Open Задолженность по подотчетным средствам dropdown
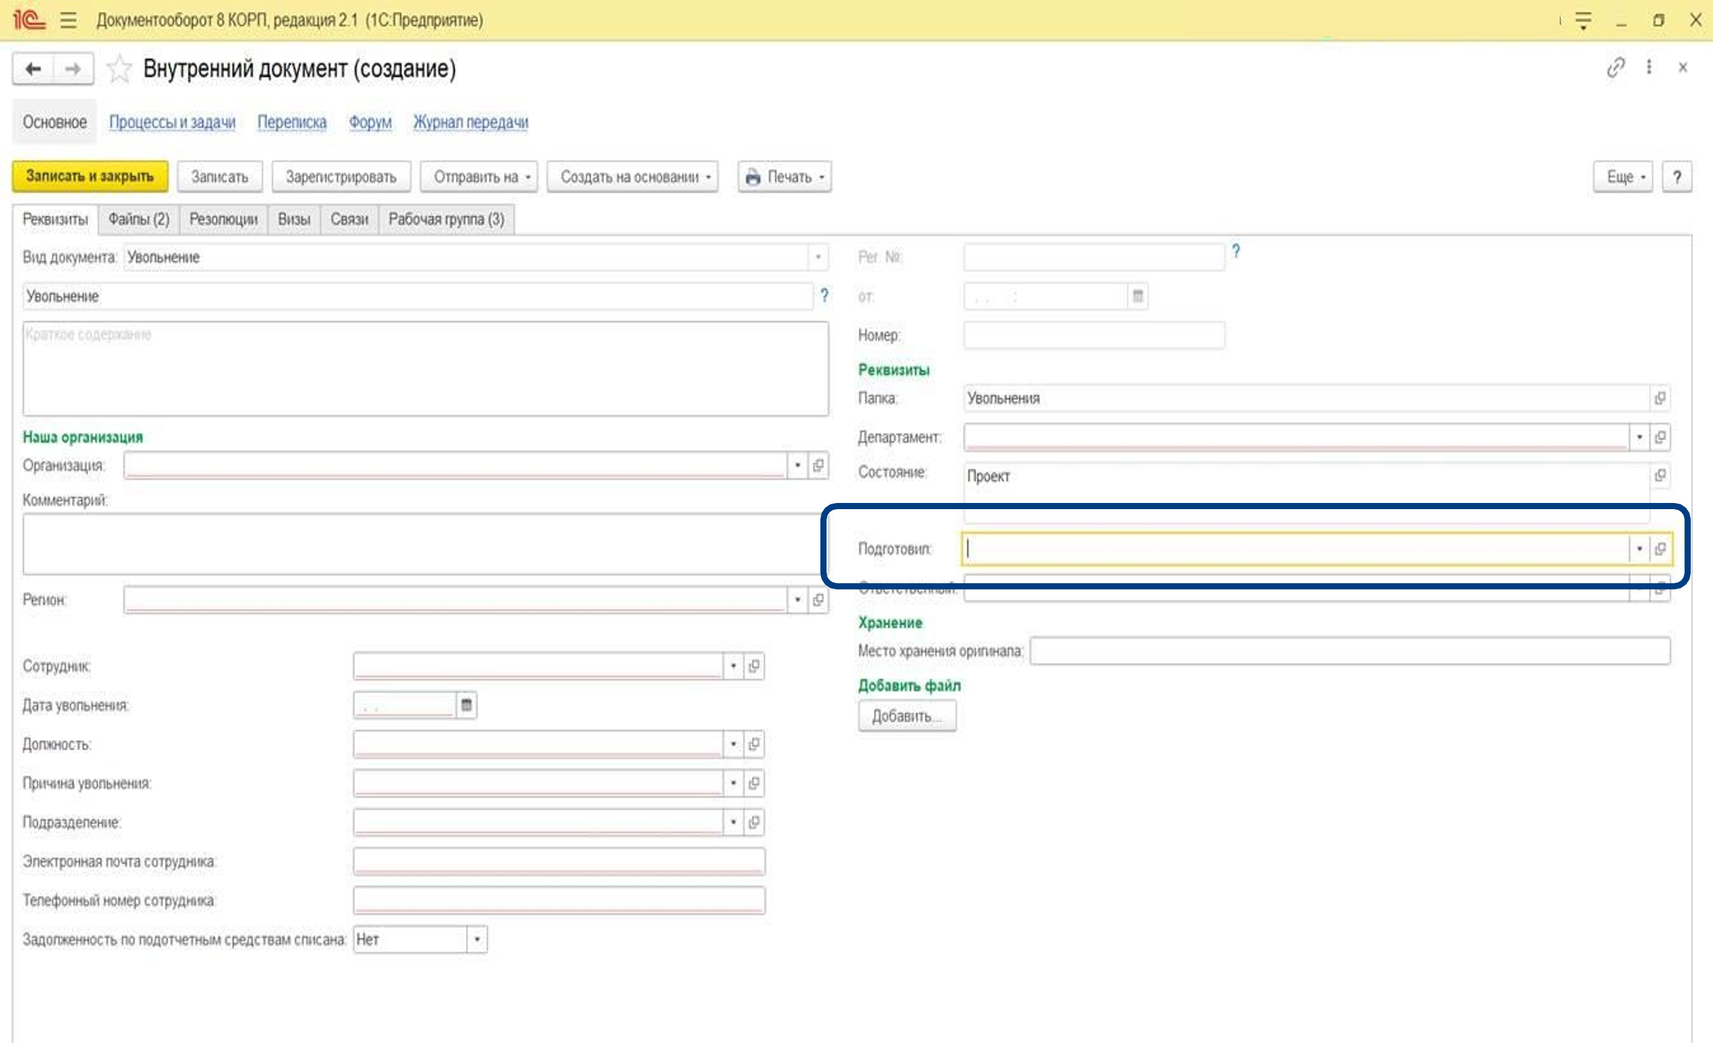The image size is (1713, 1043). click(x=477, y=939)
